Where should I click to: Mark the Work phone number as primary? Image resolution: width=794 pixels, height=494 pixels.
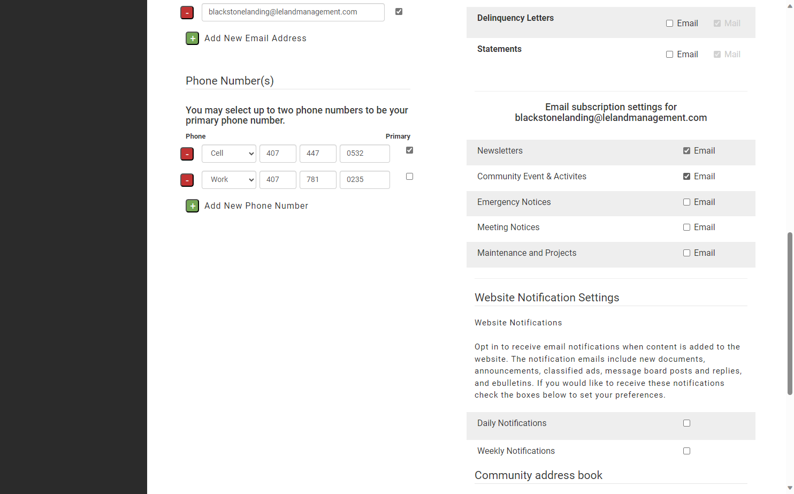click(409, 177)
